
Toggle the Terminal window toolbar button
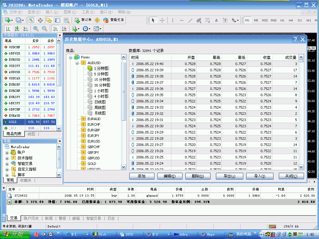pyautogui.click(x=58, y=20)
